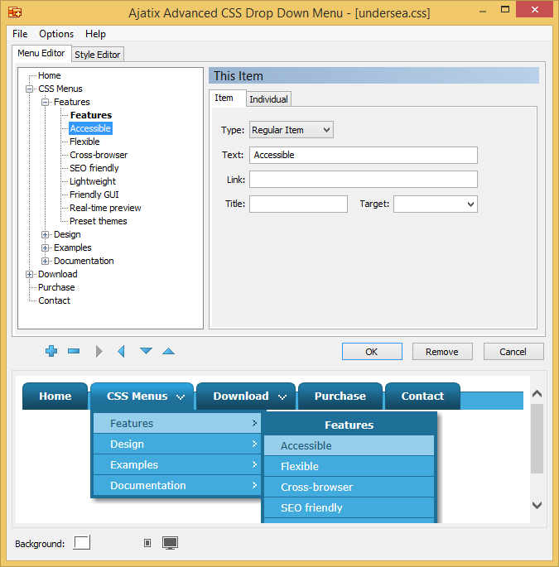Select Real-time preview in the tree
Image resolution: width=559 pixels, height=567 pixels.
point(105,208)
